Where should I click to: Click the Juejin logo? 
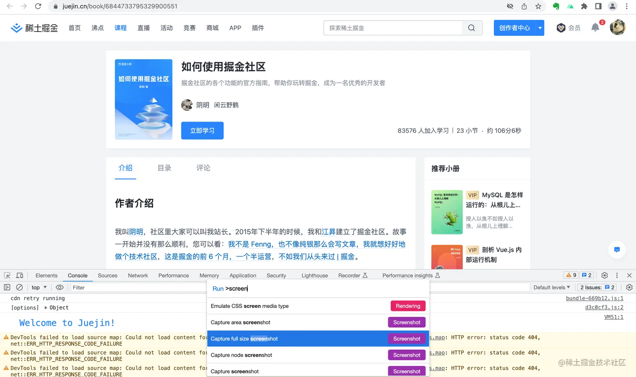34,28
